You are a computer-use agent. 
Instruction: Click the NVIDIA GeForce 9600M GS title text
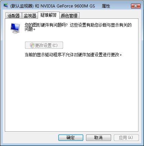(x=68, y=6)
